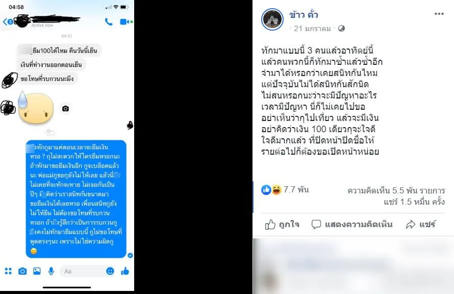The width and height of the screenshot is (454, 294).
Task: Tap the microphone to record voice
Action: 51,271
